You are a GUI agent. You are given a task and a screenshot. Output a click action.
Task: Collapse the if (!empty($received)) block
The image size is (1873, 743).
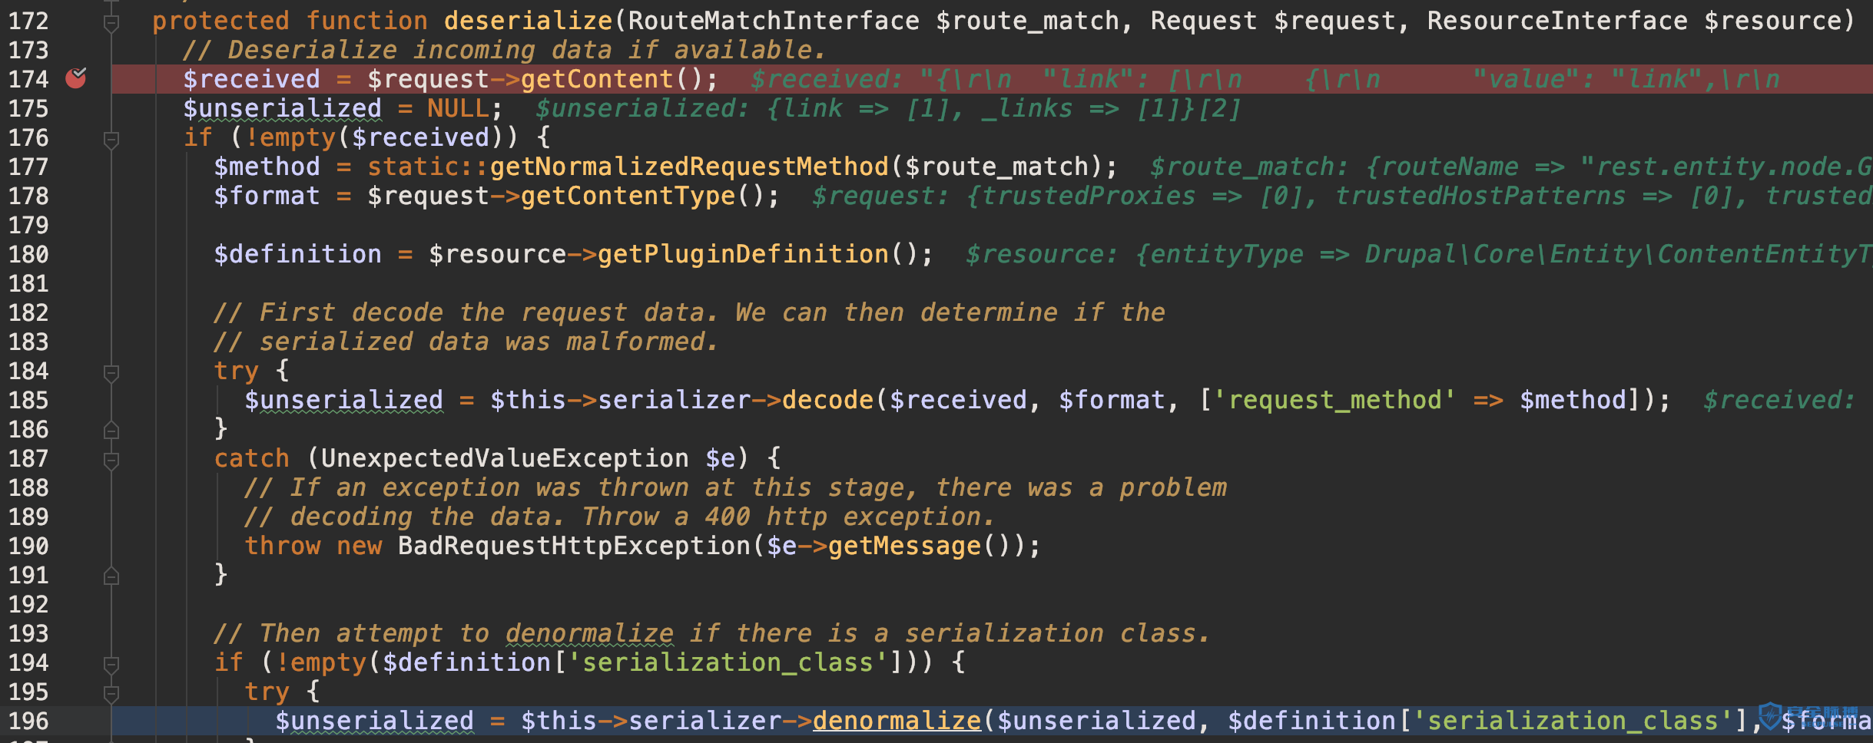pos(111,140)
